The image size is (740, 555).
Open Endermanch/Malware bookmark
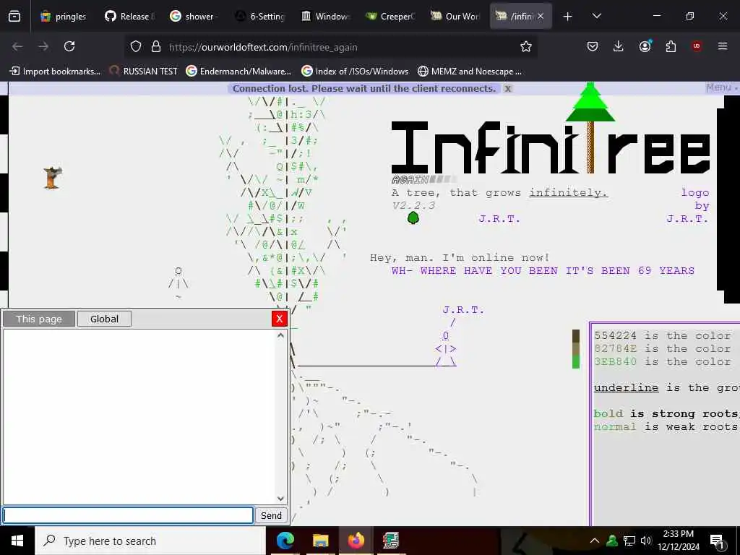(x=238, y=72)
